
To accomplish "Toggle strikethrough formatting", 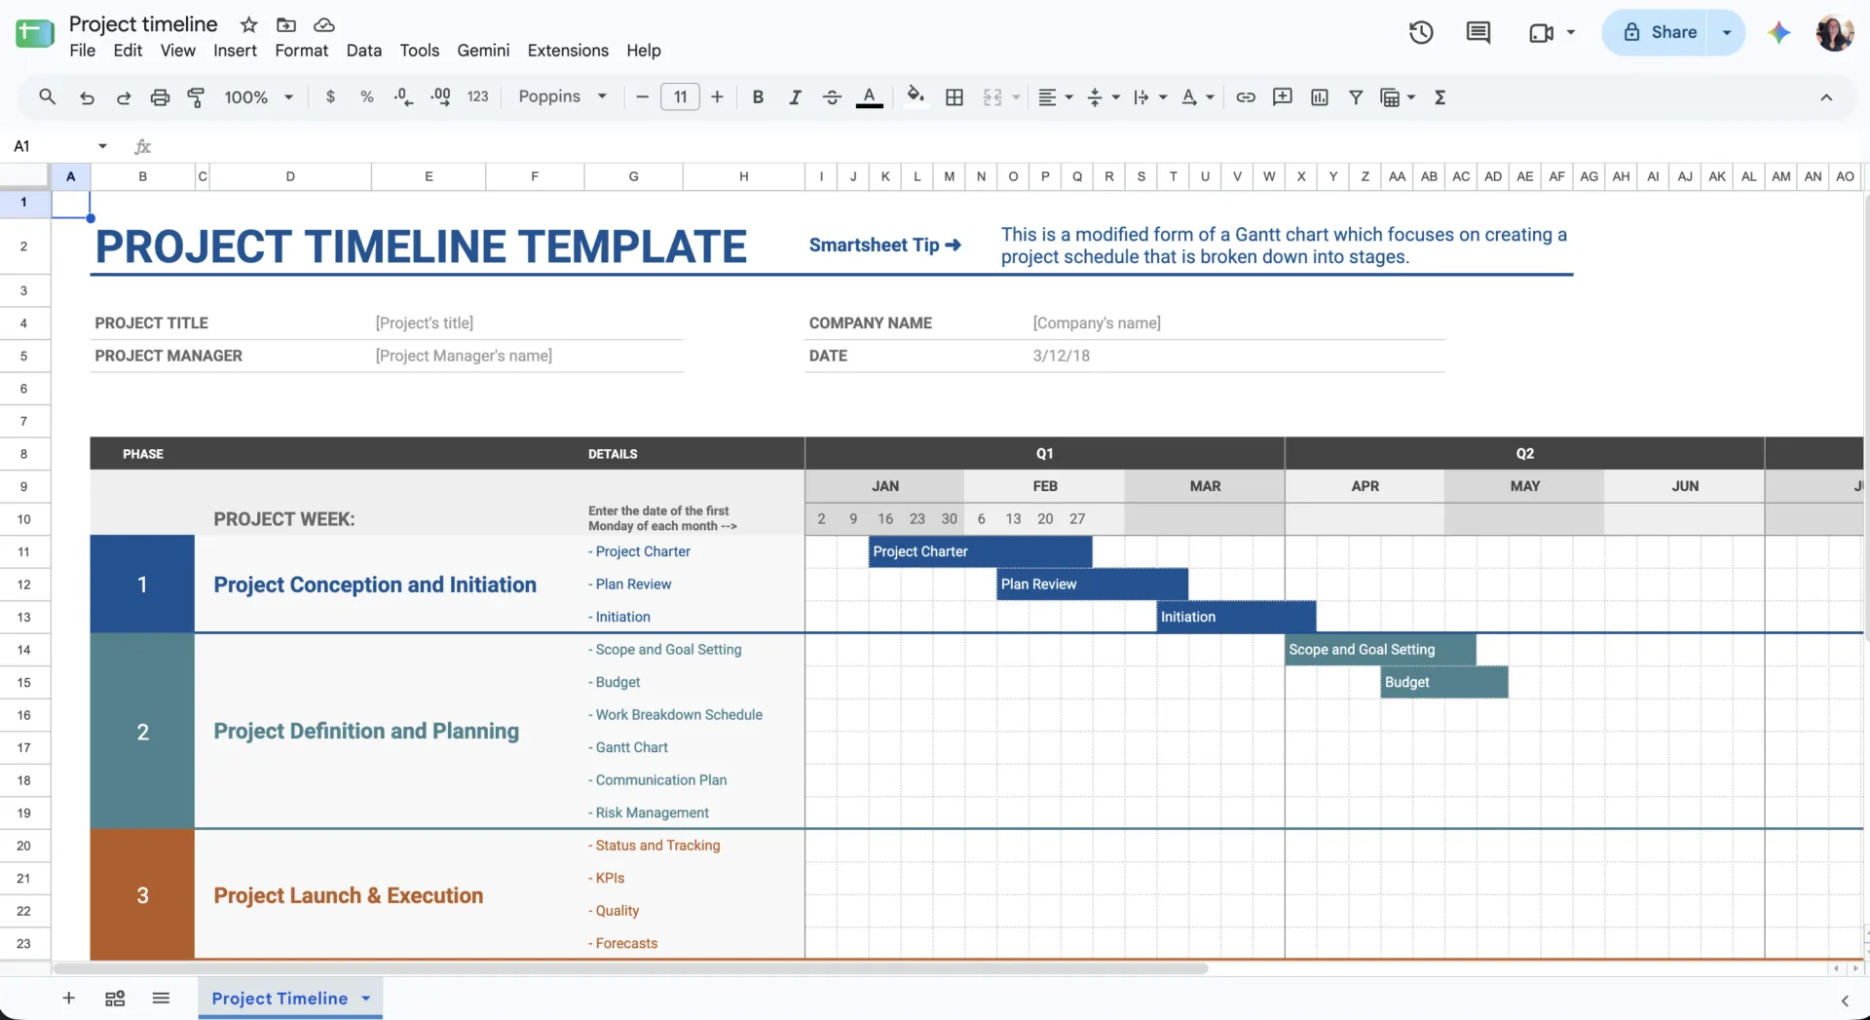I will (x=832, y=97).
